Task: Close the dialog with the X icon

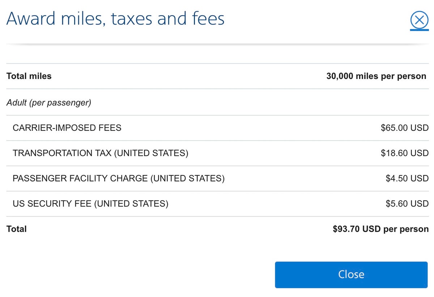Action: (x=419, y=20)
